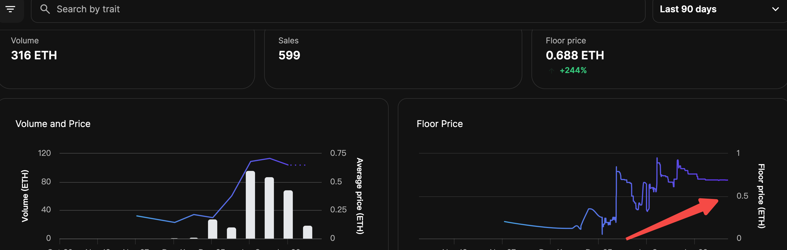
Task: Click the Average price (ETH) axis label
Action: [x=360, y=195]
